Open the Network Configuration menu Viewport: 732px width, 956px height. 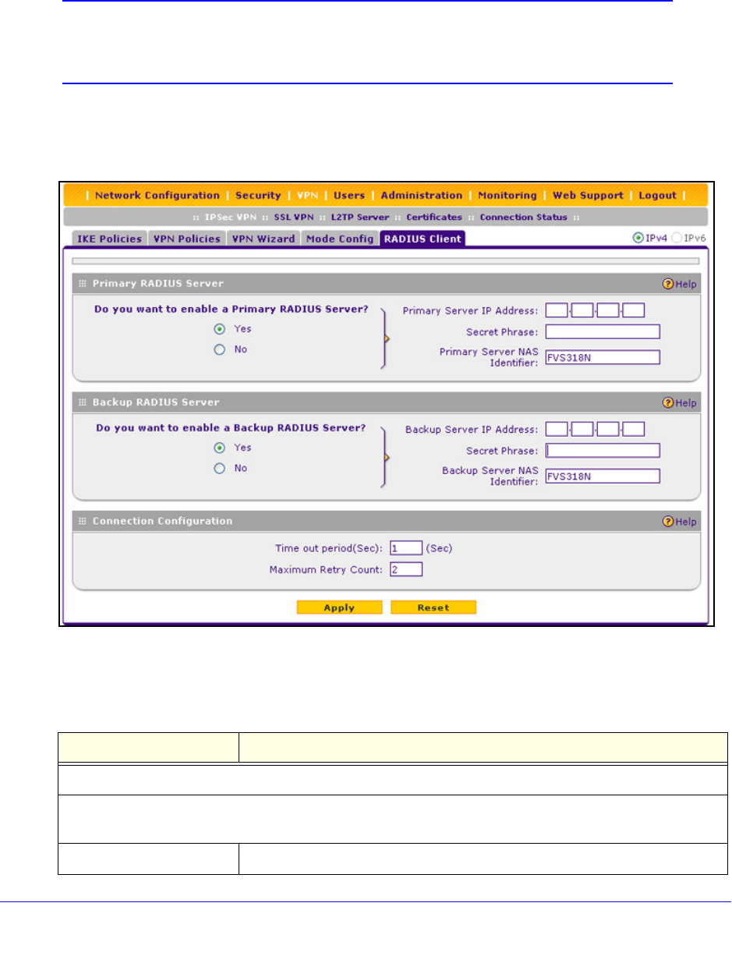pyautogui.click(x=157, y=196)
